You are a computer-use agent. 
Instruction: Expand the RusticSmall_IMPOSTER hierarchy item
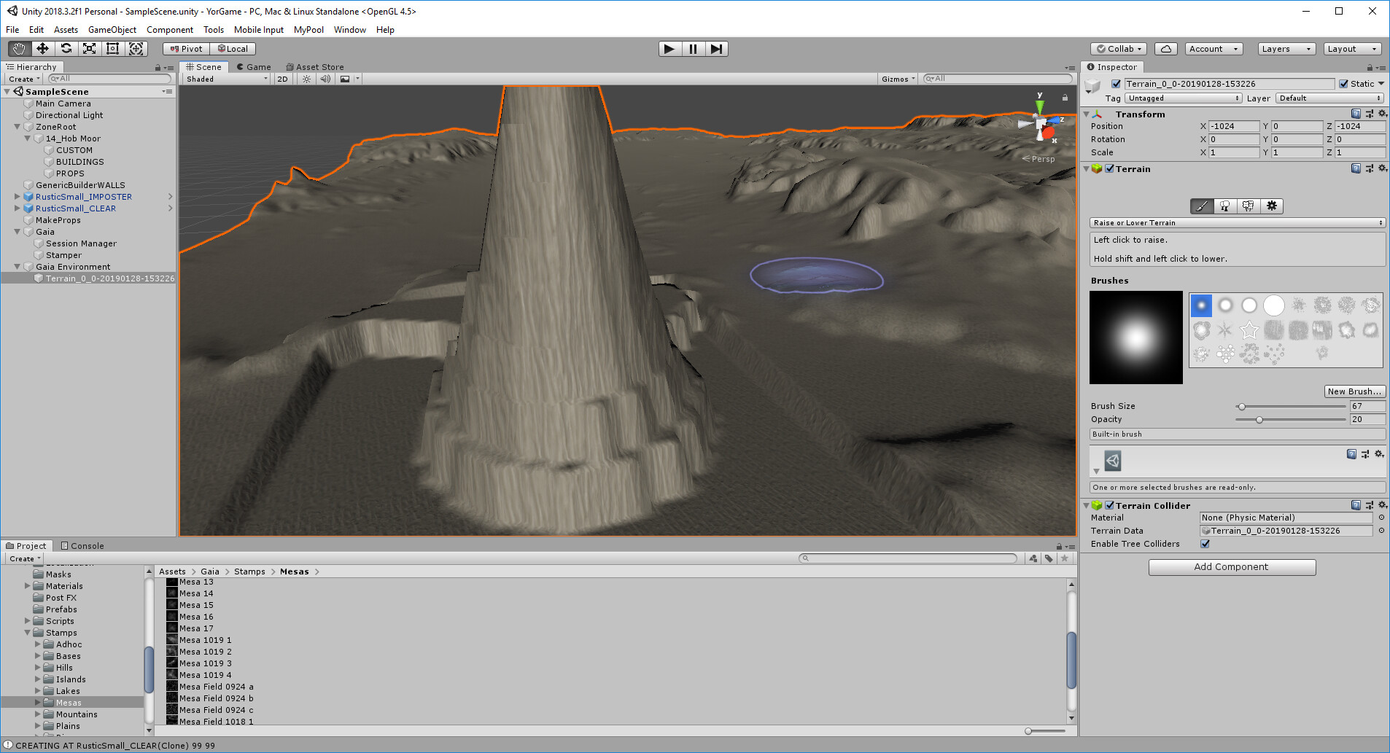tap(17, 196)
